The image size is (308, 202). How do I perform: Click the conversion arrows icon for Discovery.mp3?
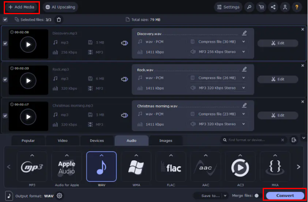pyautogui.click(x=125, y=43)
